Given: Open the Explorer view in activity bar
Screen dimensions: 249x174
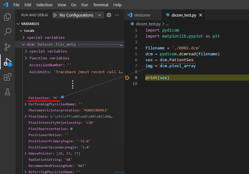Looking at the screenshot, I should coord(7,17).
